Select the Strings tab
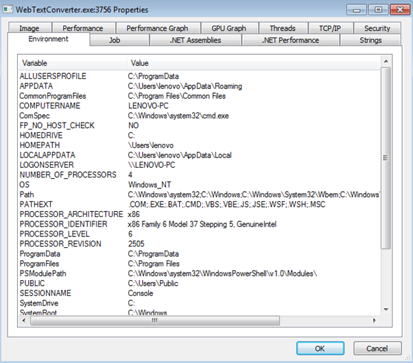 370,40
